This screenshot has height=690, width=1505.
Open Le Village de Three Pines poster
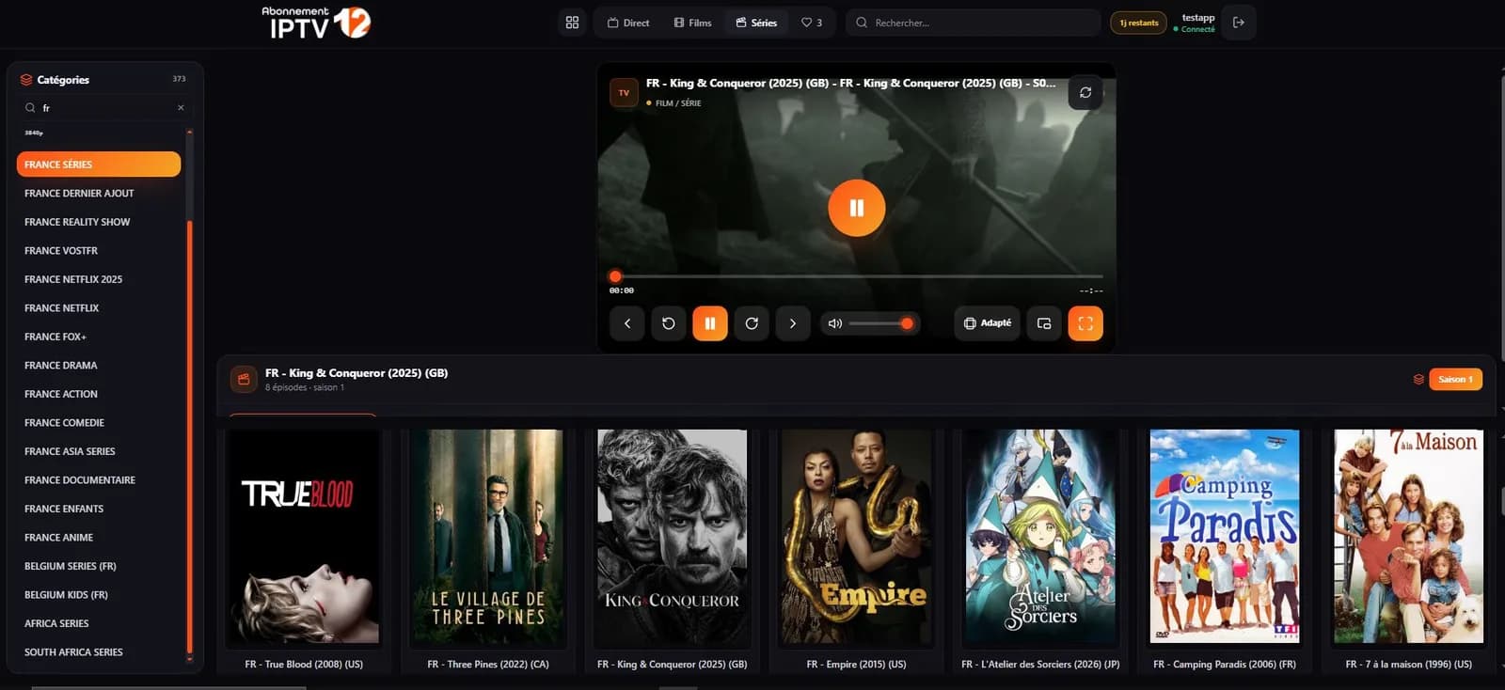click(488, 537)
